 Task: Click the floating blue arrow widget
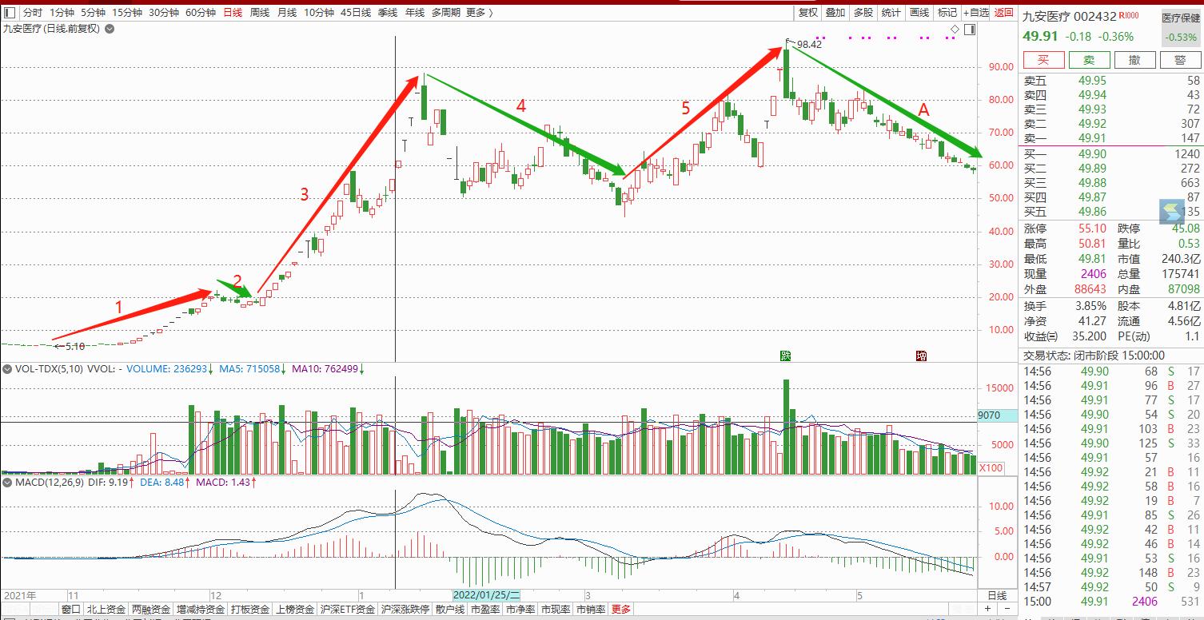tap(1172, 212)
